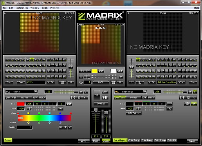The height and width of the screenshot is (146, 202).
Task: Open the Normal mix mode selector for Color Rings
Action: pyautogui.click(x=133, y=97)
